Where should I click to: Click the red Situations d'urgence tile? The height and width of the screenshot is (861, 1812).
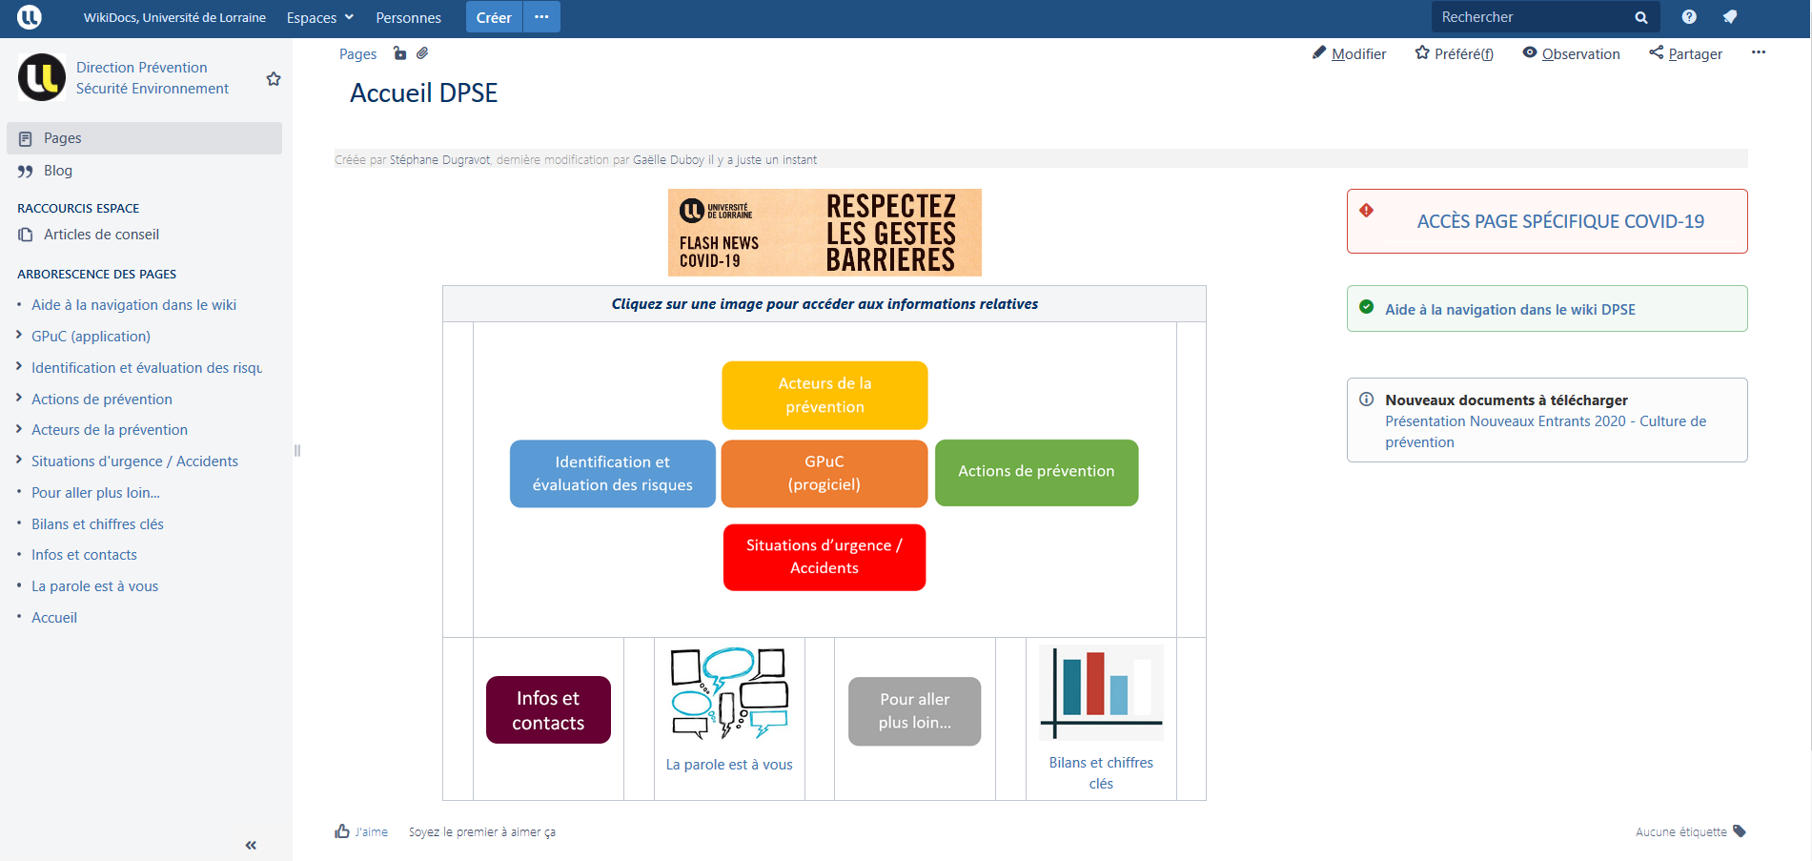click(x=825, y=557)
